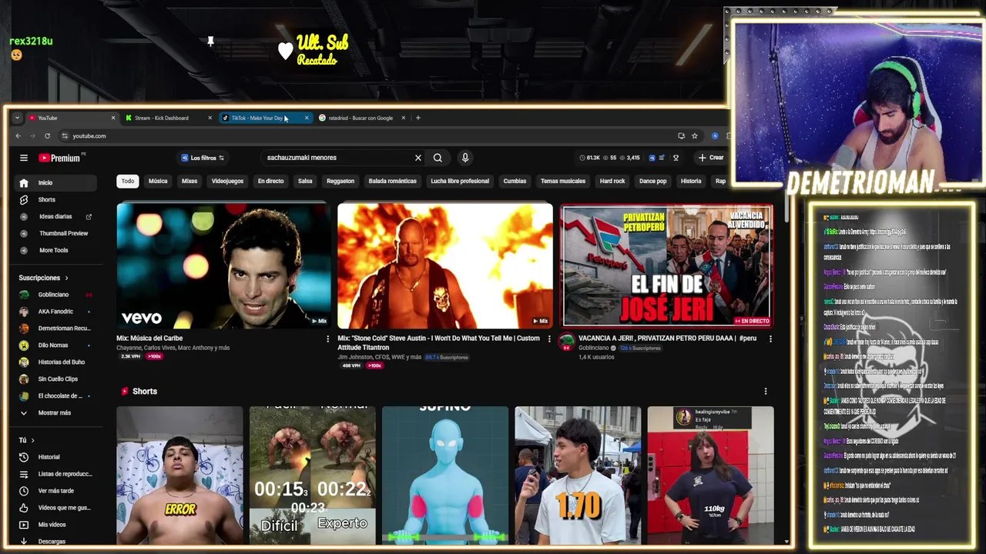
Task: Expand the Suscripciones section
Action: point(43,278)
